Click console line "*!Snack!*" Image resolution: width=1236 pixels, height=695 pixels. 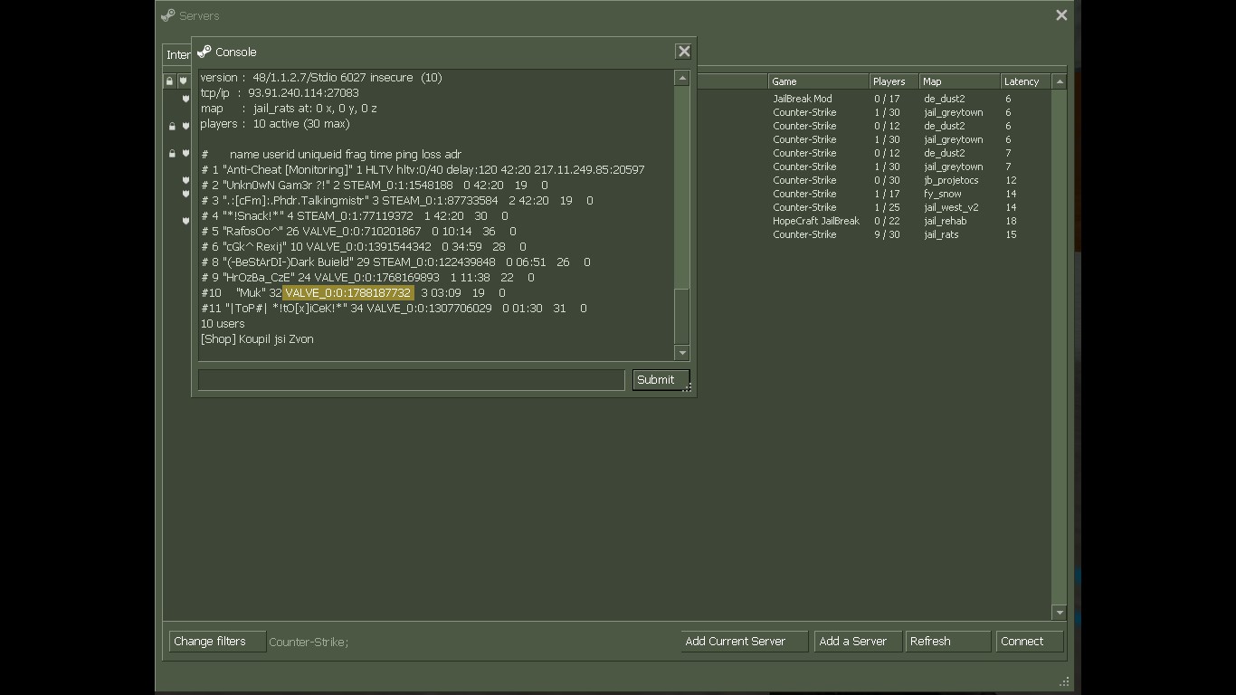point(355,216)
